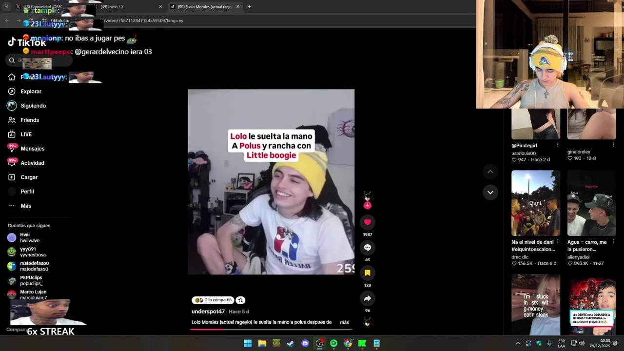This screenshot has width=624, height=351.
Task: Open File Explorer from the taskbar
Action: coord(262,343)
